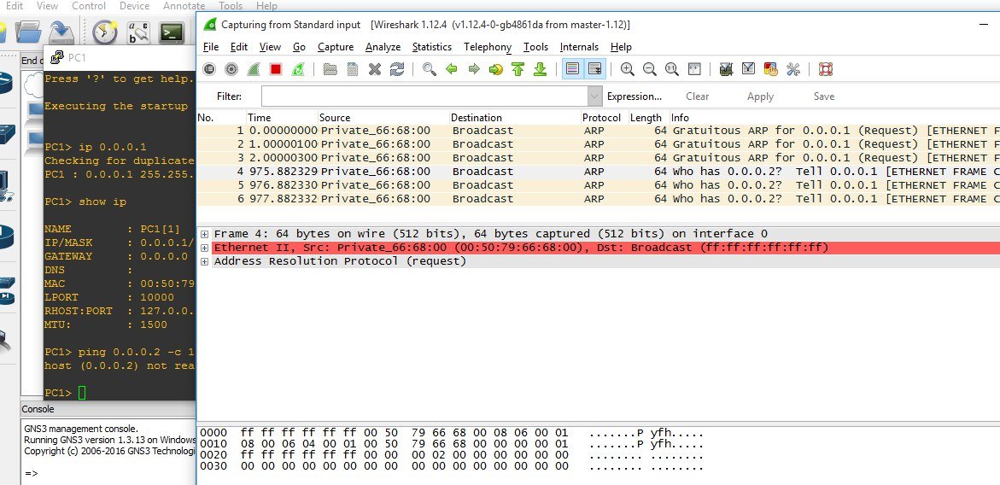The image size is (1000, 485).
Task: Open GNS3 Device menu
Action: point(135,6)
